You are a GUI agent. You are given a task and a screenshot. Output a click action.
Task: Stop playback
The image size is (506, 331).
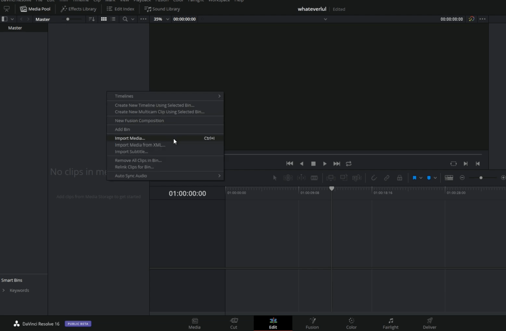click(313, 164)
